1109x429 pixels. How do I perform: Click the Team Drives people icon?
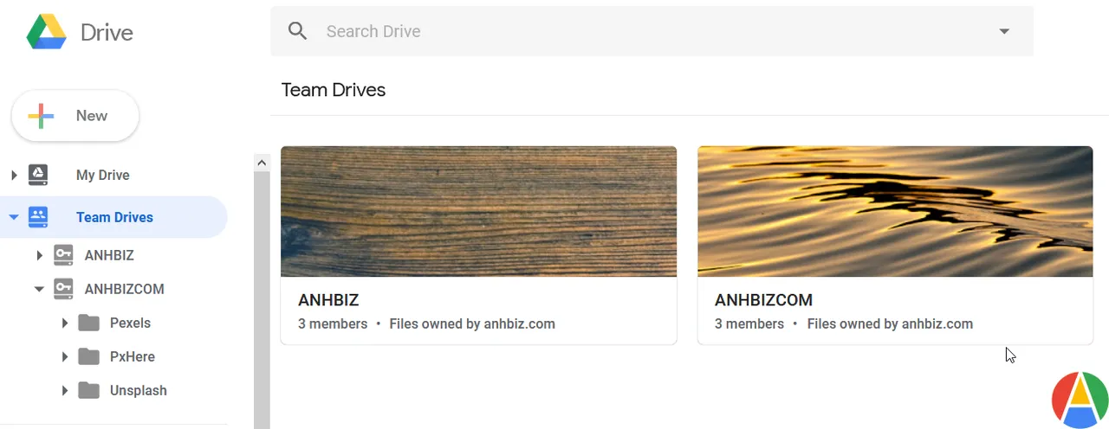click(x=38, y=217)
